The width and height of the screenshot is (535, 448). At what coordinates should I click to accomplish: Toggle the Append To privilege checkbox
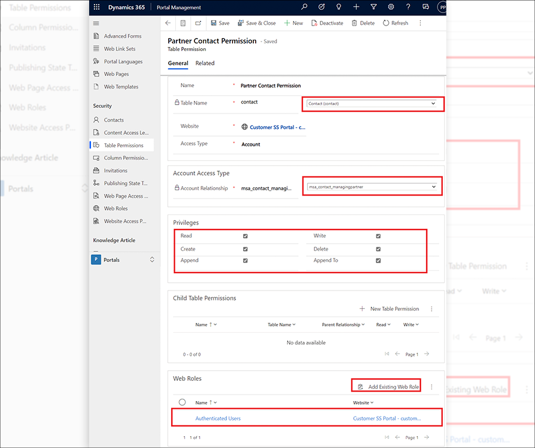click(379, 260)
